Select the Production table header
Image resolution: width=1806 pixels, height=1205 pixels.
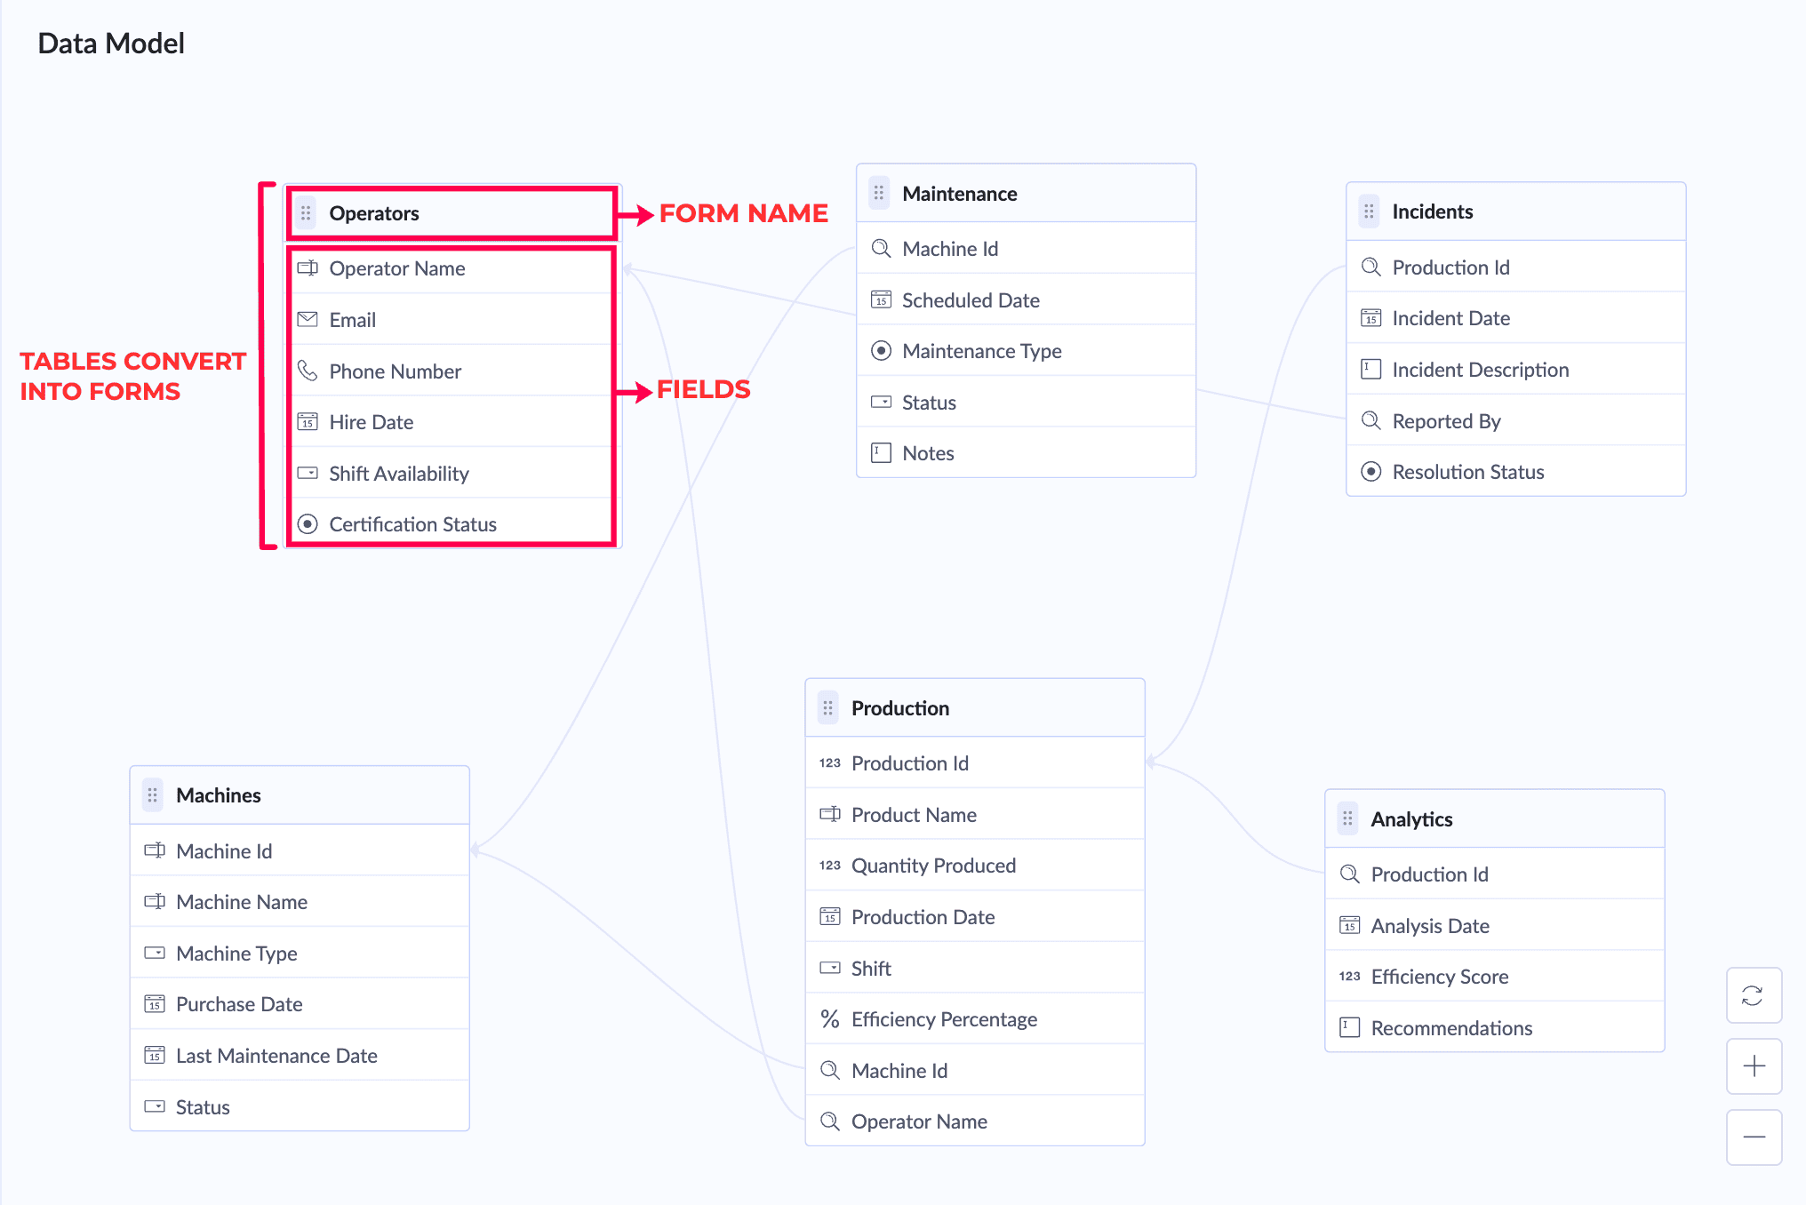coord(975,708)
